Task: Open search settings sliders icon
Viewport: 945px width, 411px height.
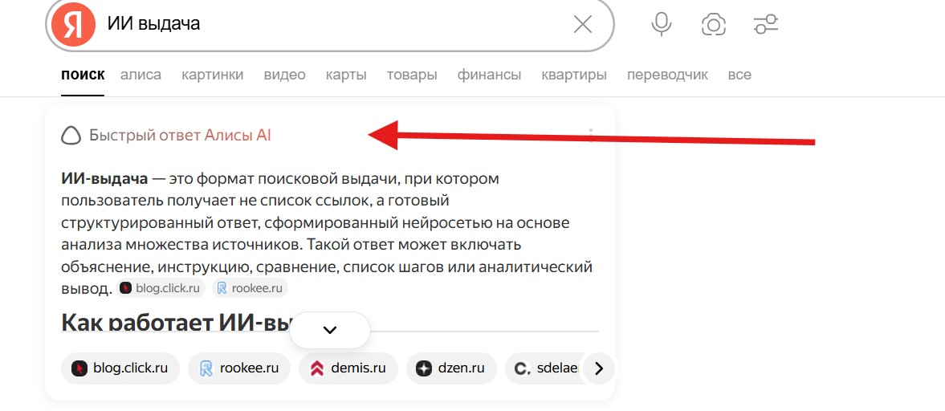Action: pos(766,25)
